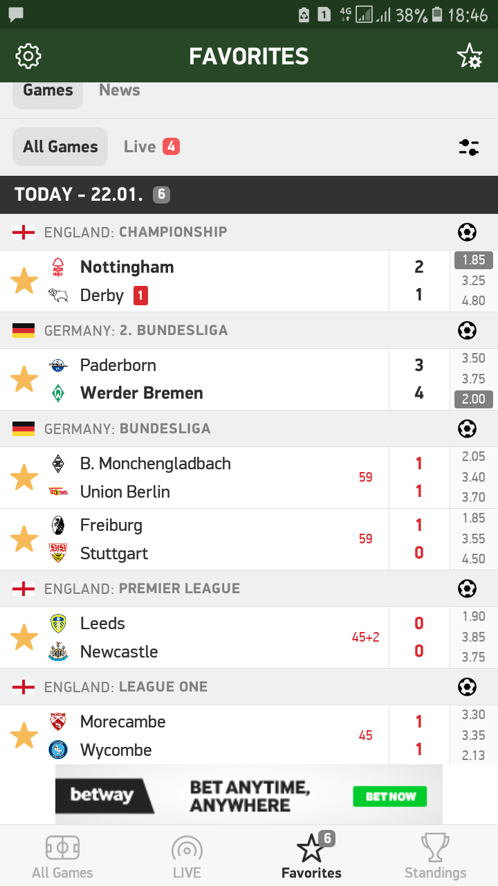Remove Paderborn vs Werder Bremen from favorites
The height and width of the screenshot is (886, 498).
24,379
